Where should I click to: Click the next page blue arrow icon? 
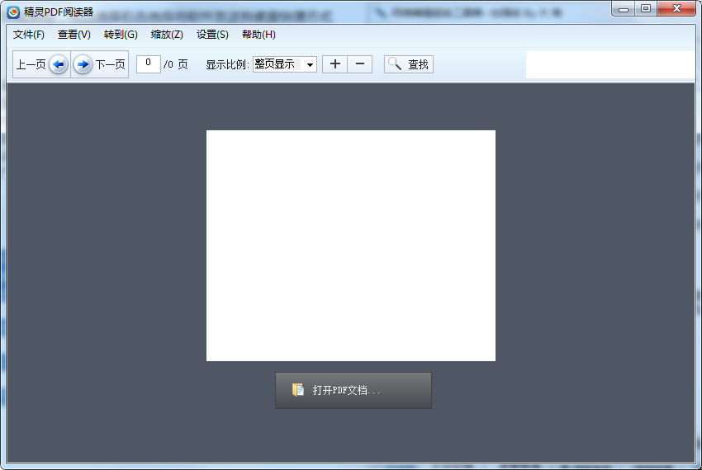83,64
